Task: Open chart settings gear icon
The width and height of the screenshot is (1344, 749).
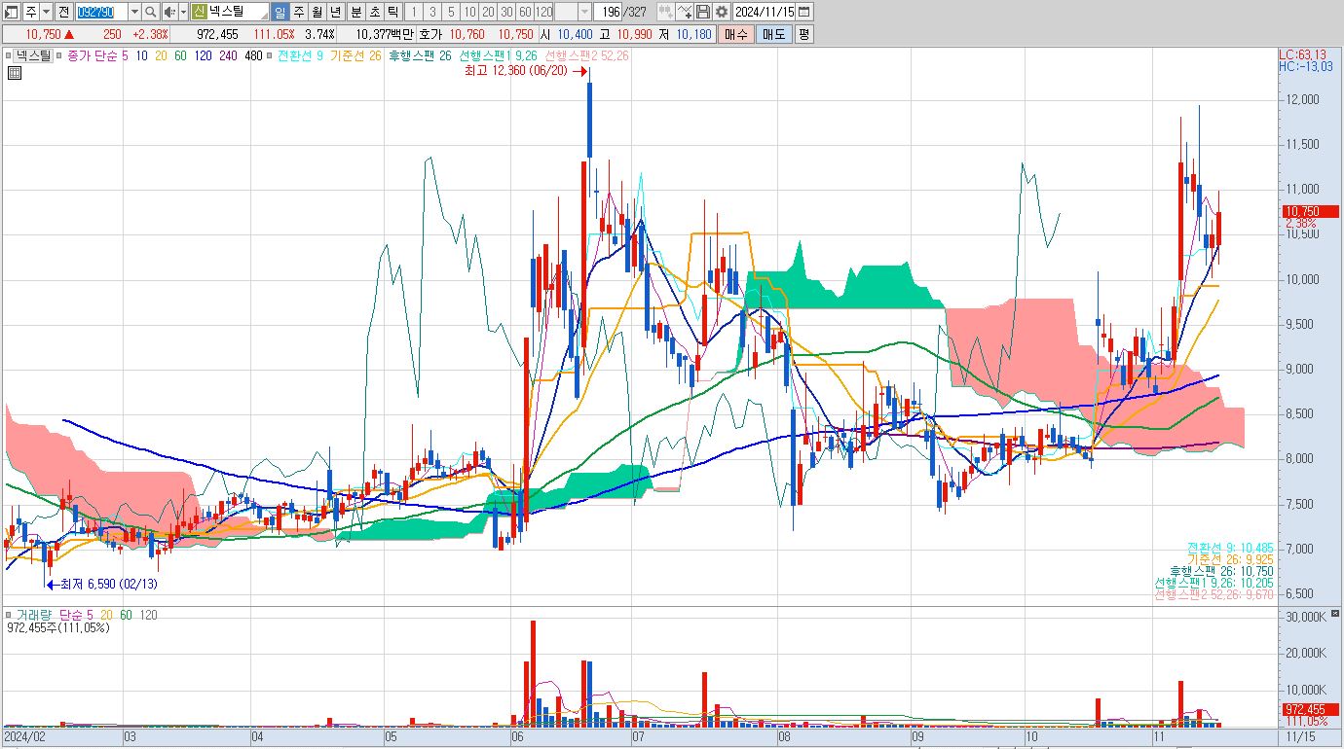Action: coord(722,12)
